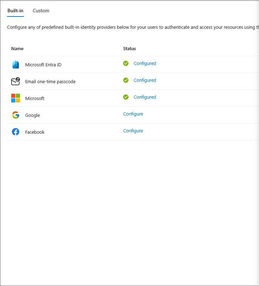Open Configured link for Microsoft Entra ID

(145, 64)
